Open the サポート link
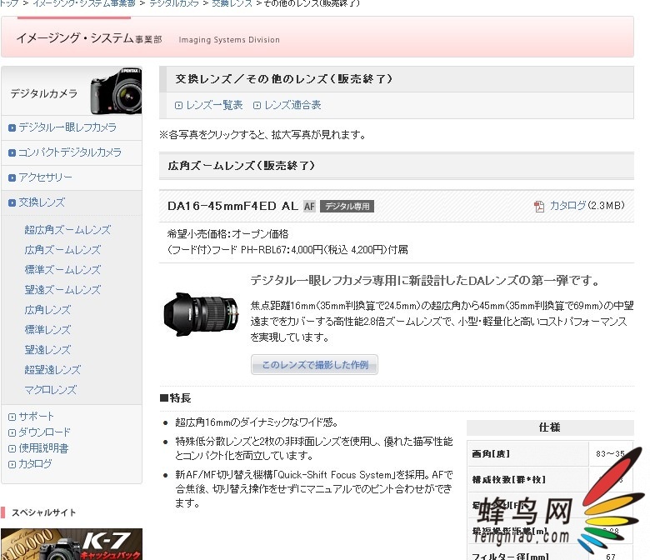 coord(37,417)
